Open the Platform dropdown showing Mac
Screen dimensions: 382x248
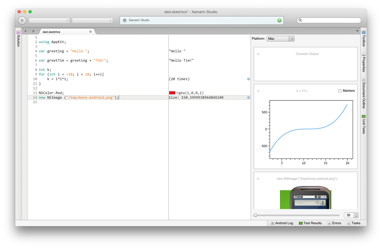tap(280, 38)
